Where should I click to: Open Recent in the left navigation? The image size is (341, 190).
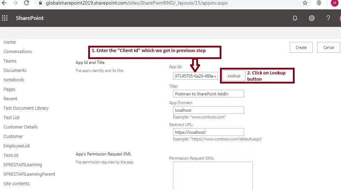[10, 98]
